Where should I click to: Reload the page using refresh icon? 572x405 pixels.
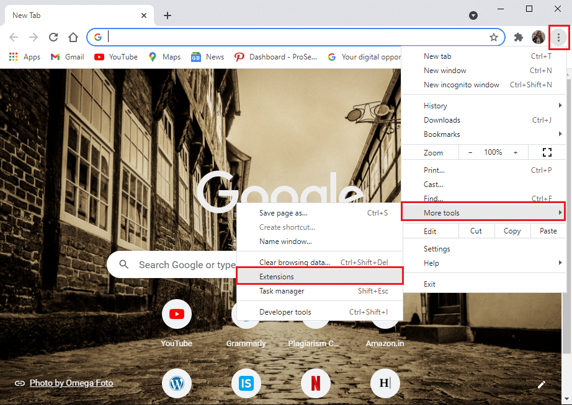[x=53, y=37]
